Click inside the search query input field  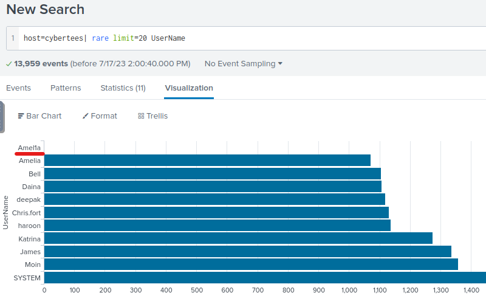click(243, 38)
